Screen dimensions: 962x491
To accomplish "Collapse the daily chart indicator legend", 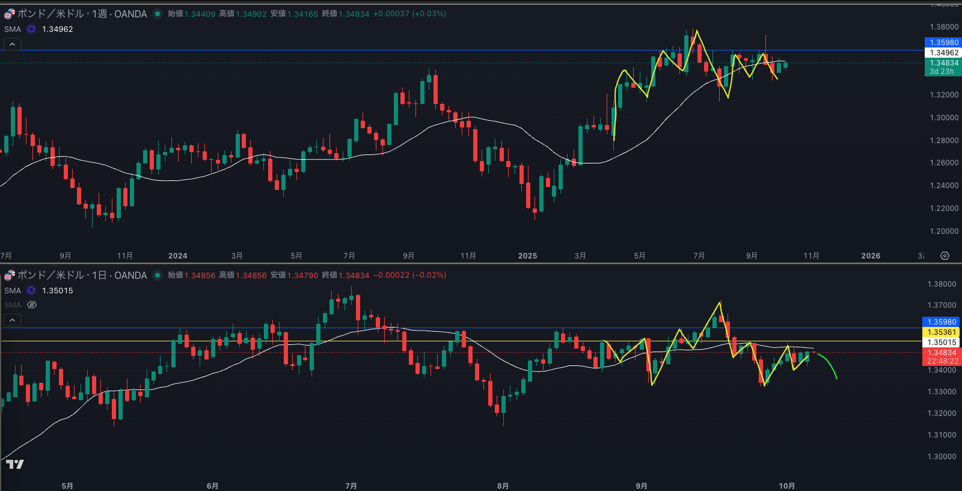I will [x=12, y=320].
